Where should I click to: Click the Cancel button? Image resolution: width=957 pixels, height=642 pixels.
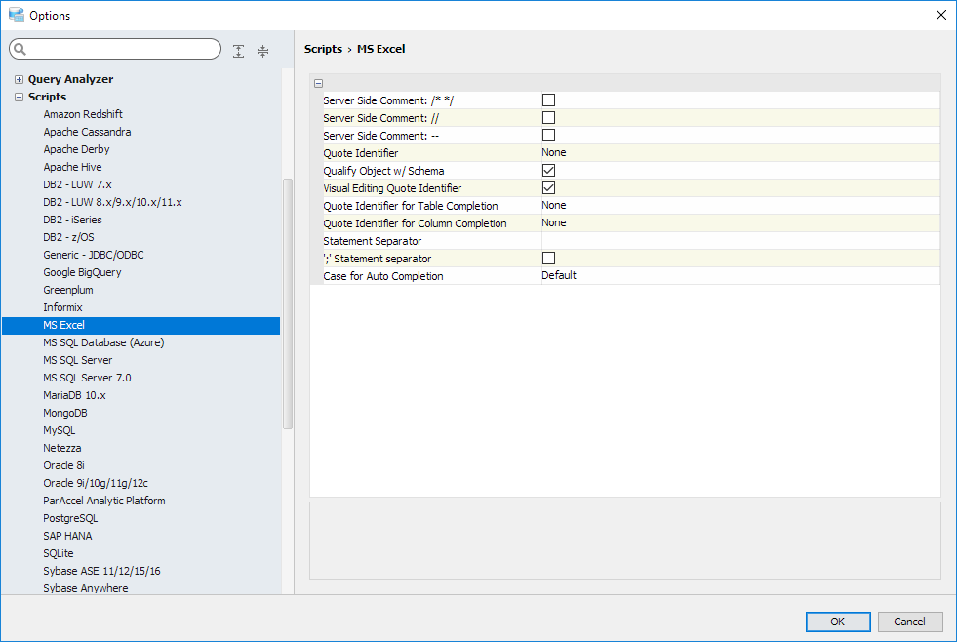[x=910, y=622]
